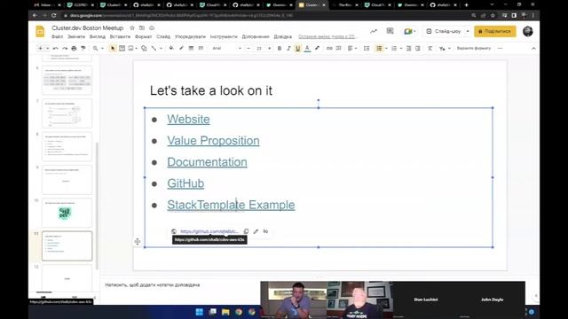The width and height of the screenshot is (568, 319).
Task: Select slide 10 thumbnail with green logo
Action: 67,213
